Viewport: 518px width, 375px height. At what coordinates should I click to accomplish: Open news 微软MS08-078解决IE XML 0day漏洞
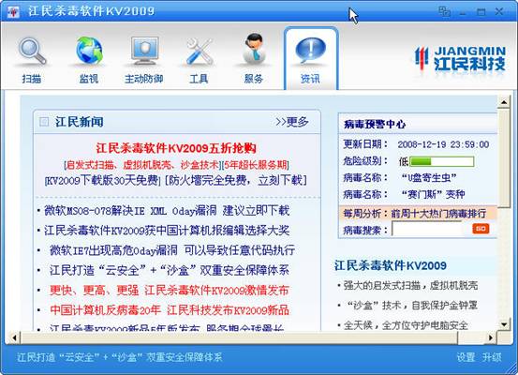click(167, 211)
